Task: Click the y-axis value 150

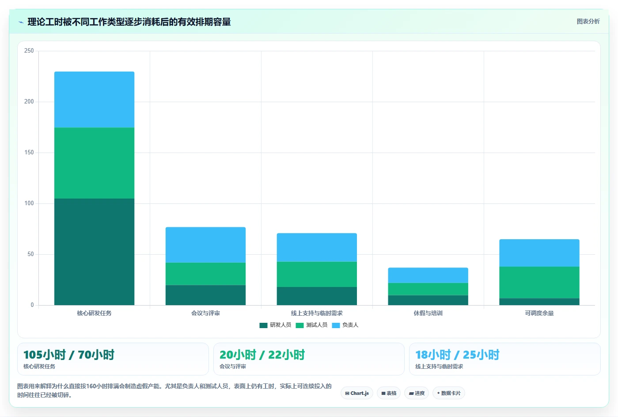Action: pyautogui.click(x=29, y=153)
